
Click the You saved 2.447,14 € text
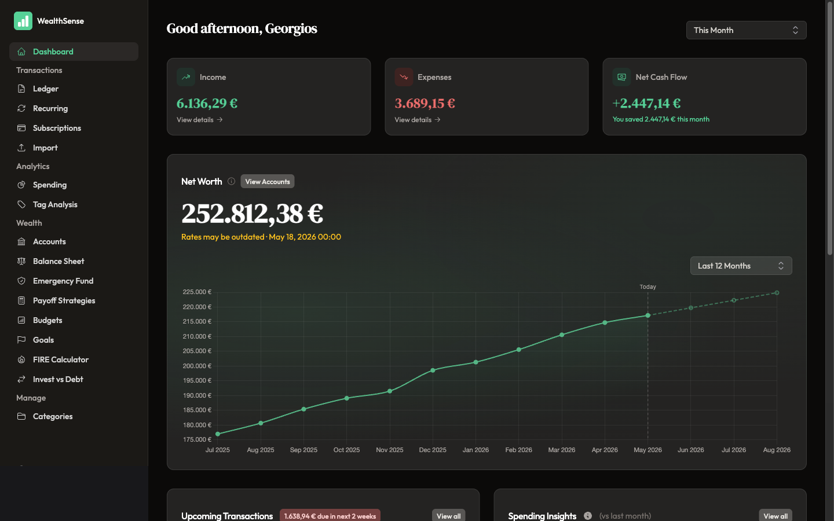pyautogui.click(x=661, y=119)
